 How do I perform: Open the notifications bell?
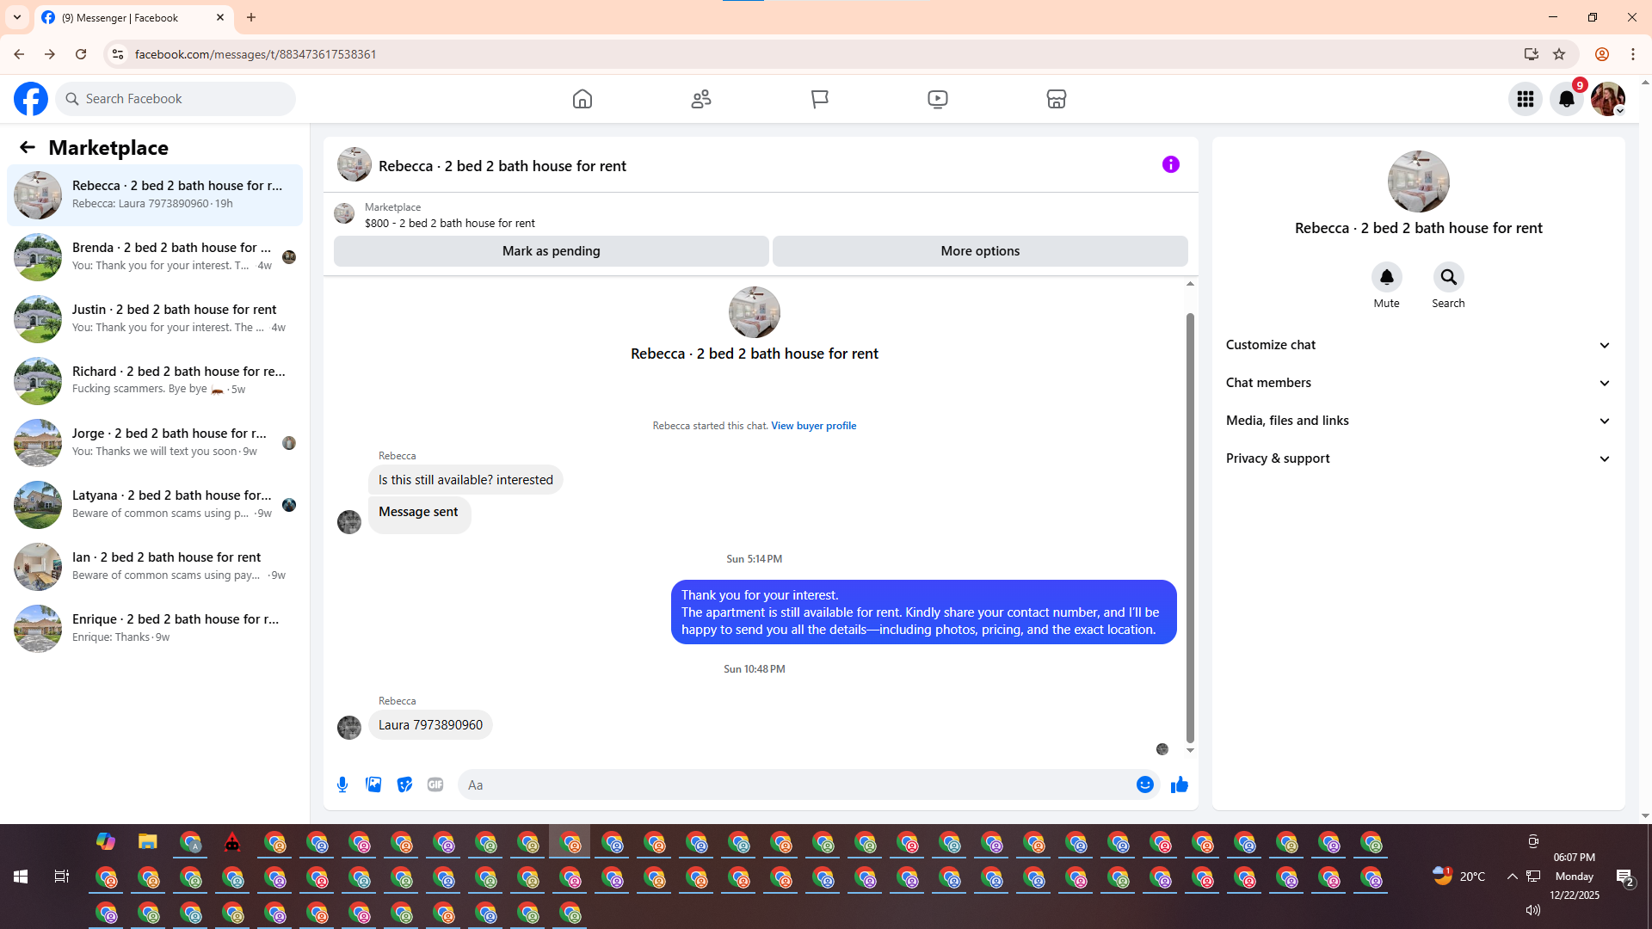(1566, 99)
